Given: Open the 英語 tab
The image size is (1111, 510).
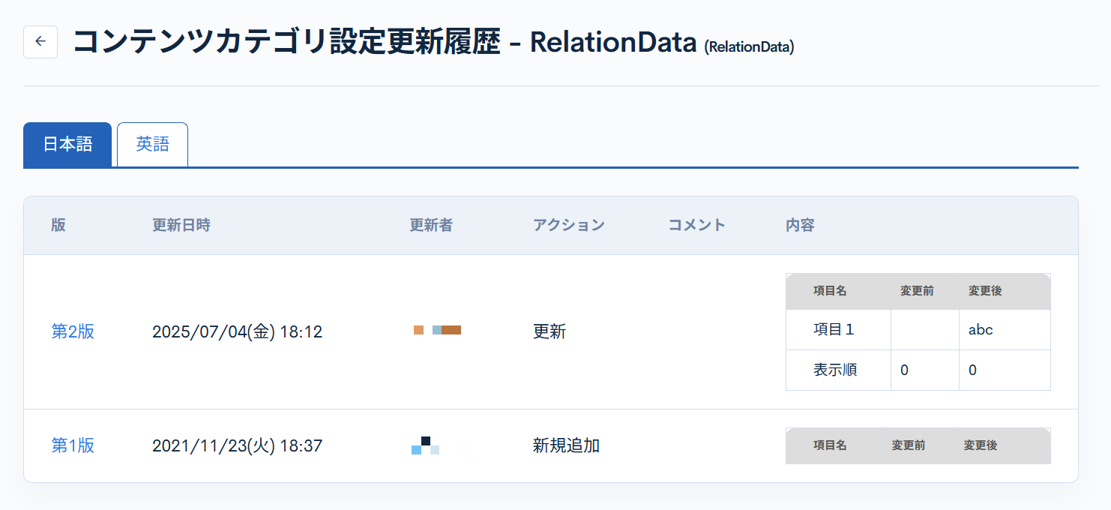Looking at the screenshot, I should click(x=152, y=144).
